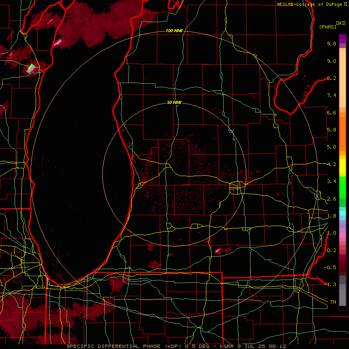Image resolution: width=349 pixels, height=349 pixels.
Task: Select the 6.6 value on the scale
Action: coord(332,112)
